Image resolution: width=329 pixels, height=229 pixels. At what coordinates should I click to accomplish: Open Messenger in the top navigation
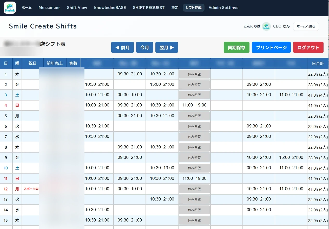49,8
